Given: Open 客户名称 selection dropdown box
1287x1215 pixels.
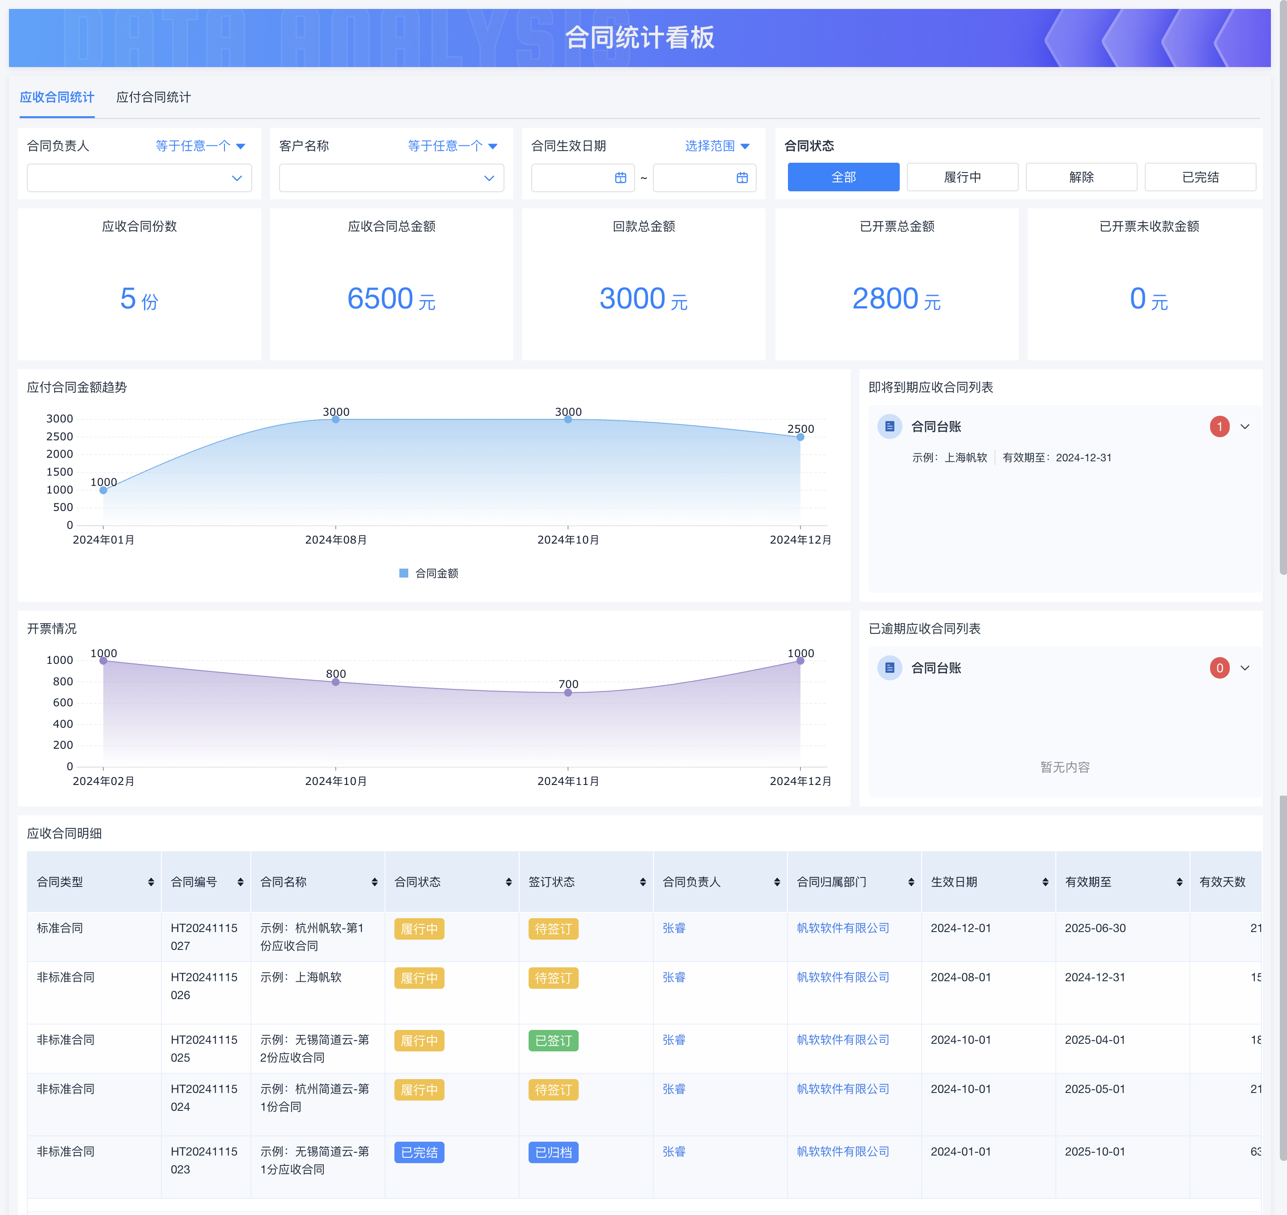Looking at the screenshot, I should [391, 178].
